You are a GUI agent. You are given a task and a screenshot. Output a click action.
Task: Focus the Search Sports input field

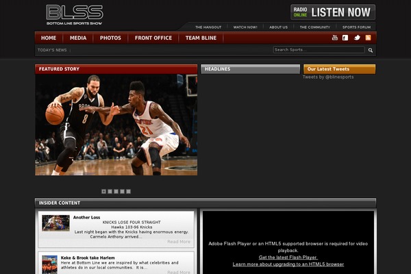pos(319,50)
